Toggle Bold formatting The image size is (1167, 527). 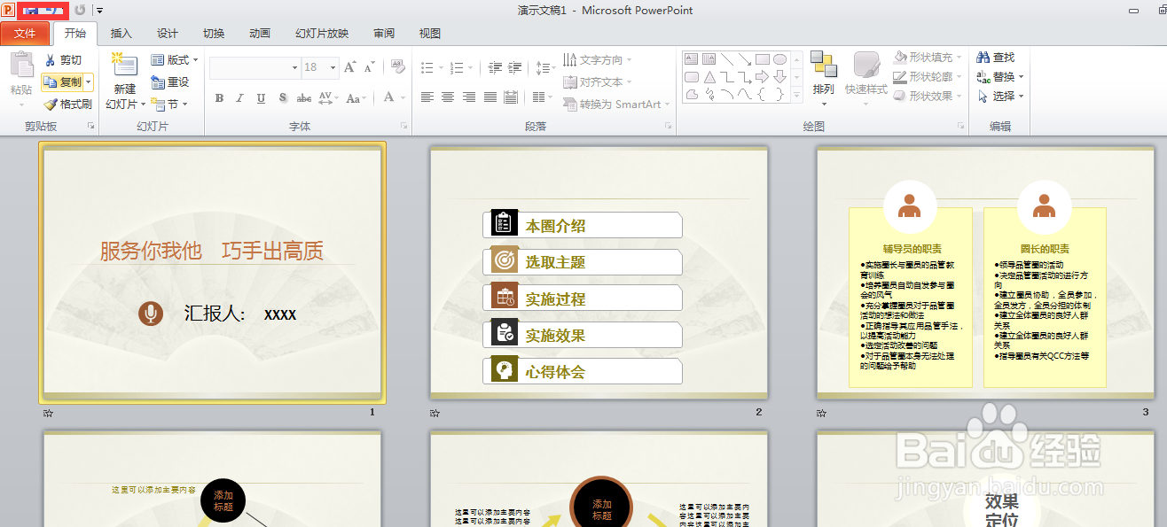tap(219, 98)
